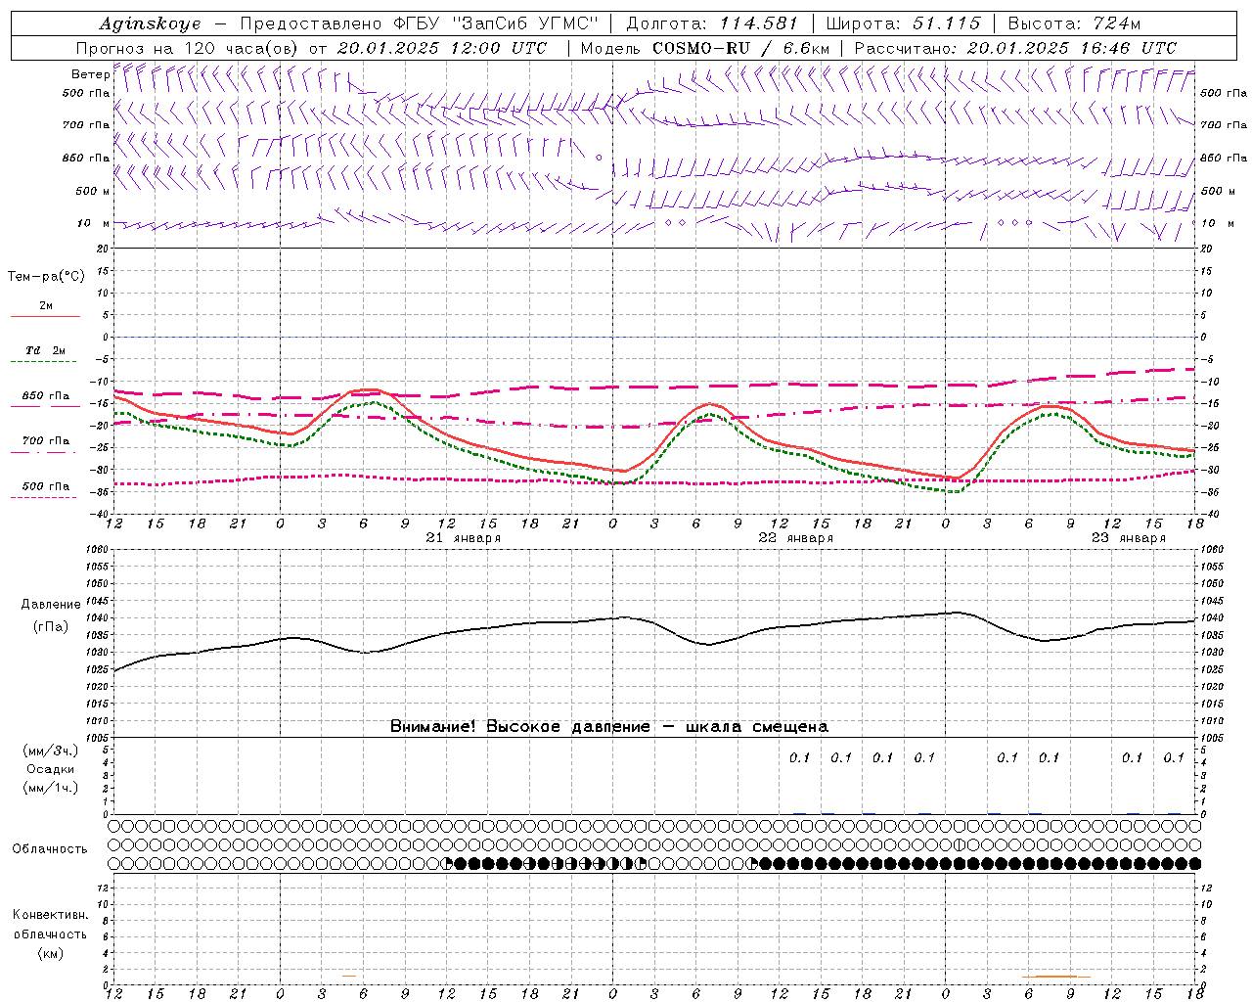1252x1002 pixels.
Task: Click the Высота: 724м field
Action: point(1074,23)
